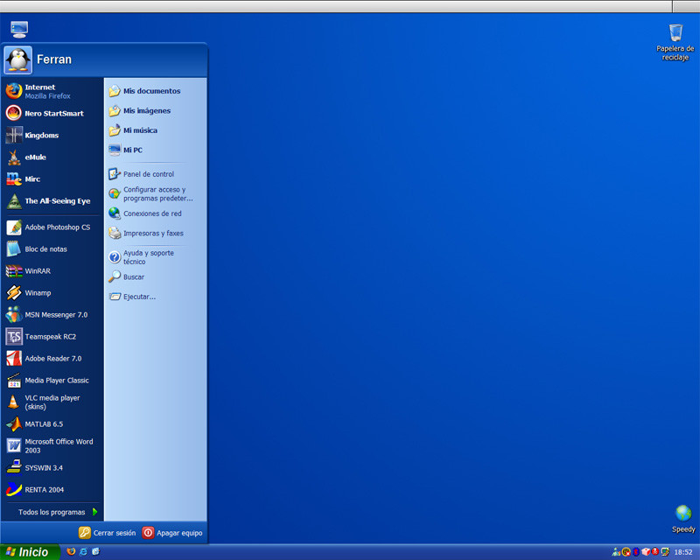
Task: Launch WinRAR
Action: point(52,270)
